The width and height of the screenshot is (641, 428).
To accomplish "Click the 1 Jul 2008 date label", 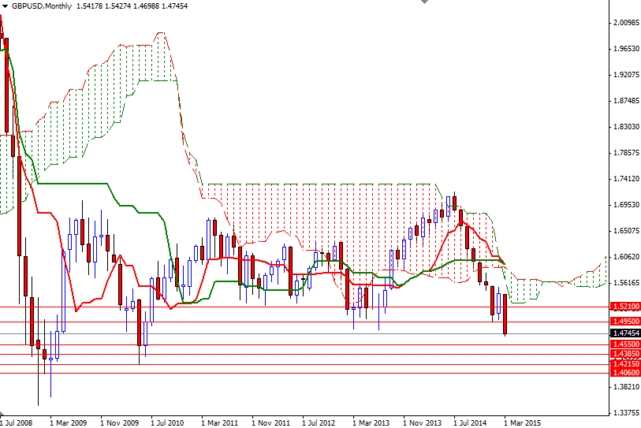I will tap(17, 422).
